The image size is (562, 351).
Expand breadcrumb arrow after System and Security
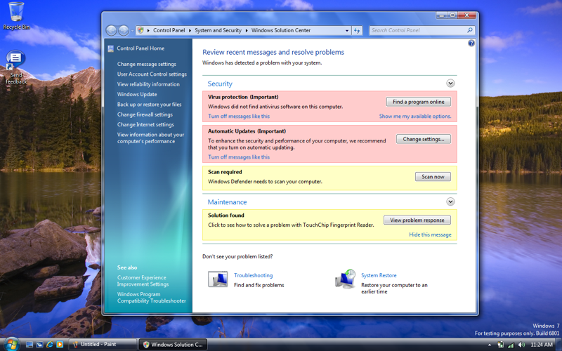click(247, 30)
